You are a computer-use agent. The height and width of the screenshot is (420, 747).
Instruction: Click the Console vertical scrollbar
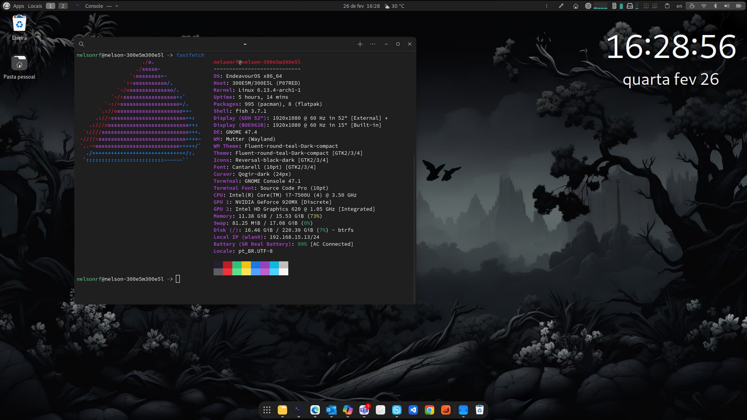(414, 229)
